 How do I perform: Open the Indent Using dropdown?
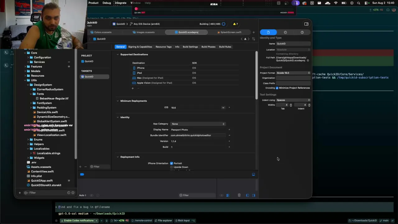pos(293,100)
